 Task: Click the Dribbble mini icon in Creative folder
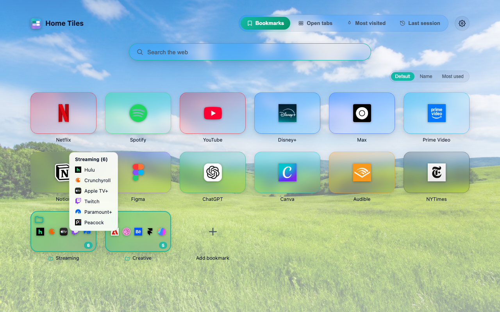[127, 232]
